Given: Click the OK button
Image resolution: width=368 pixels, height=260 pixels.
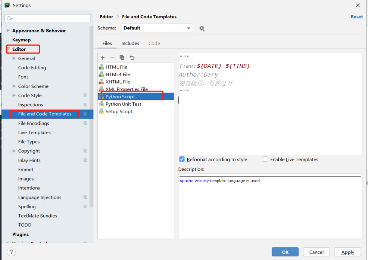Looking at the screenshot, I should 285,252.
